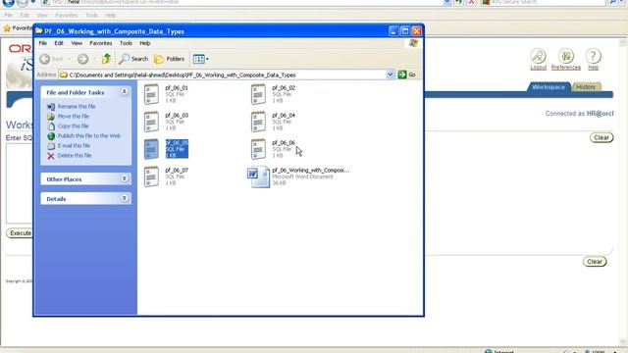Open the Explorer Tools menu
The height and width of the screenshot is (353, 628).
point(126,43)
